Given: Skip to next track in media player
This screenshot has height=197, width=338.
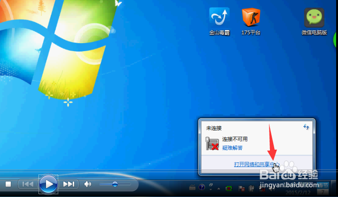Looking at the screenshot, I should [x=69, y=184].
